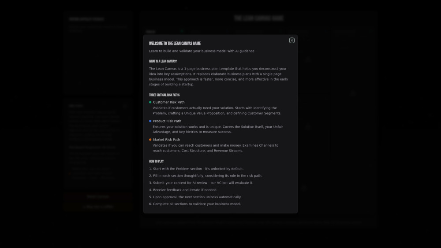
Task: Click step 3 about submitting for AI review
Action: click(201, 183)
